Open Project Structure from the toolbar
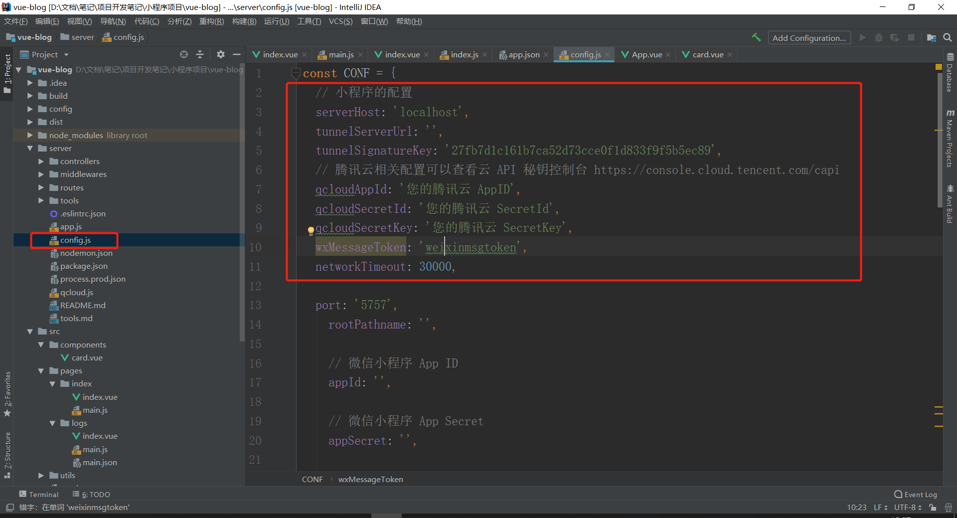The height and width of the screenshot is (518, 957). point(931,38)
